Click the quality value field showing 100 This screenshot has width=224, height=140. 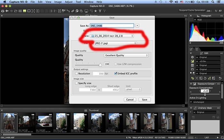pos(107,64)
